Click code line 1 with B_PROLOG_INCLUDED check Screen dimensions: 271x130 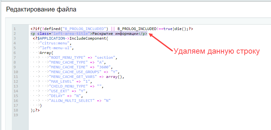pos(112,29)
